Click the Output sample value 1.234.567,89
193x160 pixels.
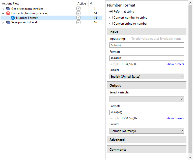point(129,118)
